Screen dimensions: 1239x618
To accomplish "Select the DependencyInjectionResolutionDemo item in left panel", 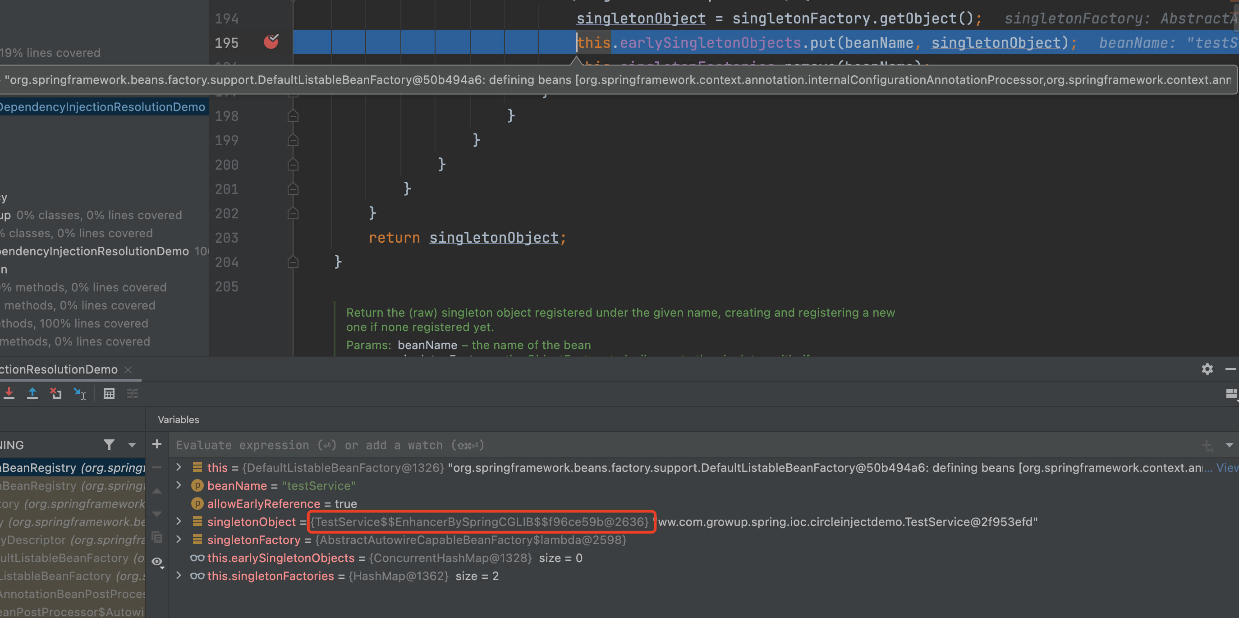I will (102, 107).
